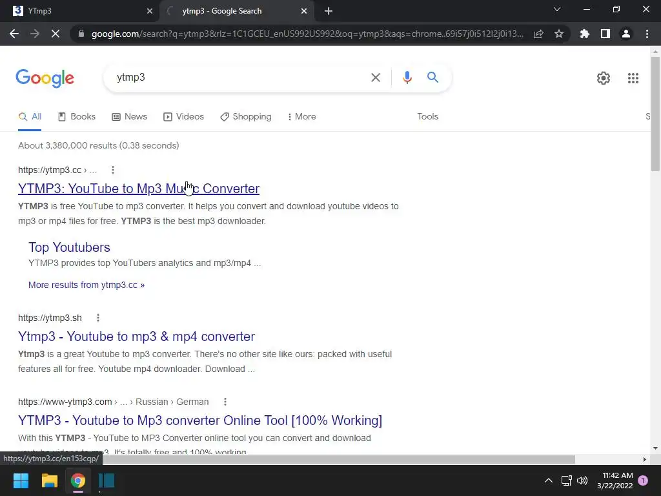Open Google quick settings gear
Image resolution: width=661 pixels, height=496 pixels.
point(604,78)
